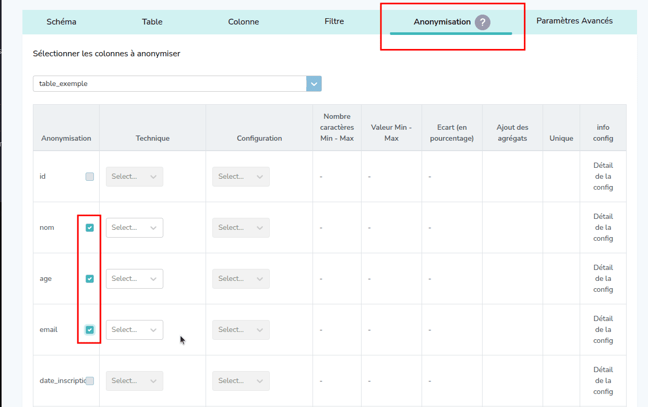Uncheck the email anonymisation checkbox

click(x=90, y=330)
